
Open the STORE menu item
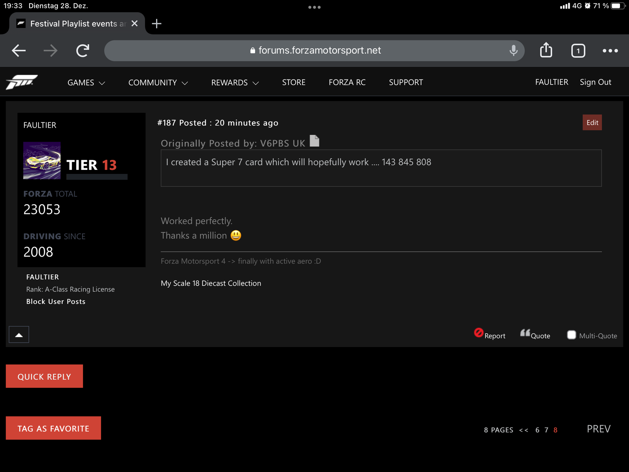(294, 82)
